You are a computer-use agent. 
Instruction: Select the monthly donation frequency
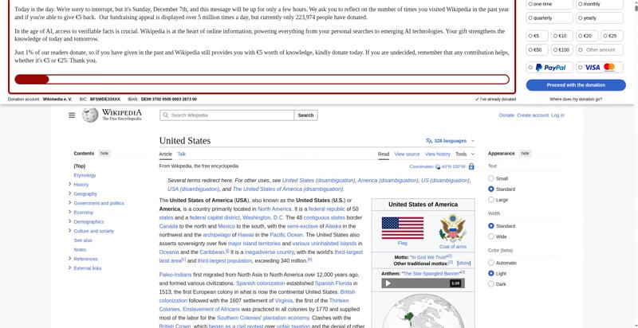point(580,4)
